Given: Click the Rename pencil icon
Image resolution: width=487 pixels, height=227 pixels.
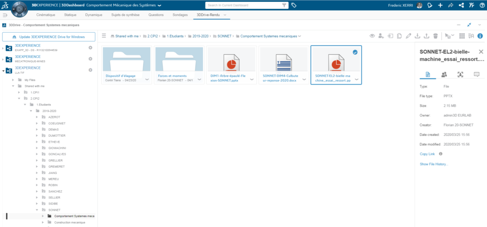Looking at the screenshot, I should click(409, 36).
